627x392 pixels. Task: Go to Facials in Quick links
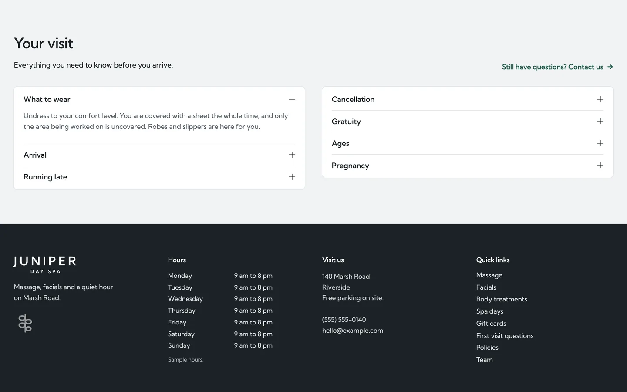[486, 287]
